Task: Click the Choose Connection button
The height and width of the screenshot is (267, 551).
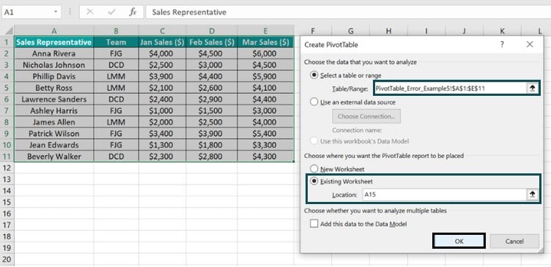Action: click(x=366, y=116)
